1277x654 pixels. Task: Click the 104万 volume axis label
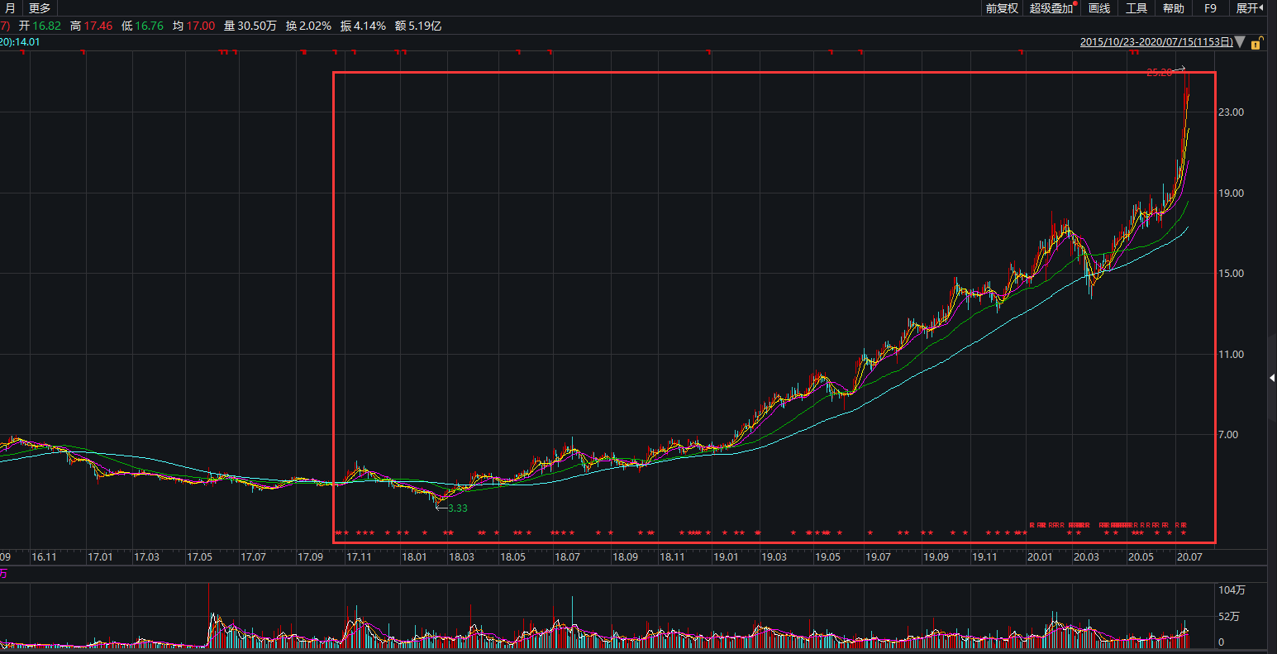1232,590
